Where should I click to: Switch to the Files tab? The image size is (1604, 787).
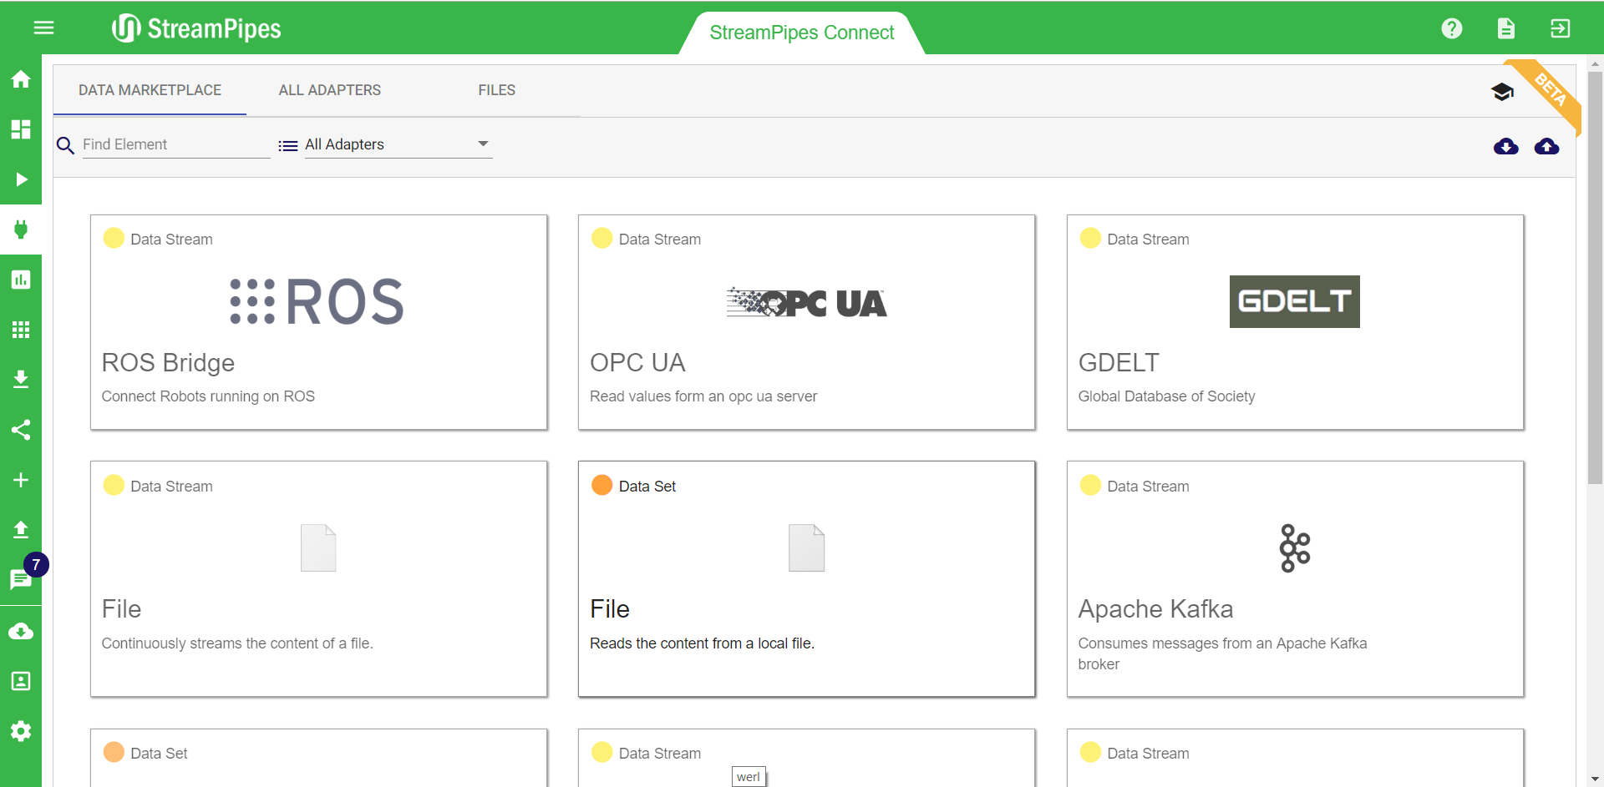(x=496, y=90)
